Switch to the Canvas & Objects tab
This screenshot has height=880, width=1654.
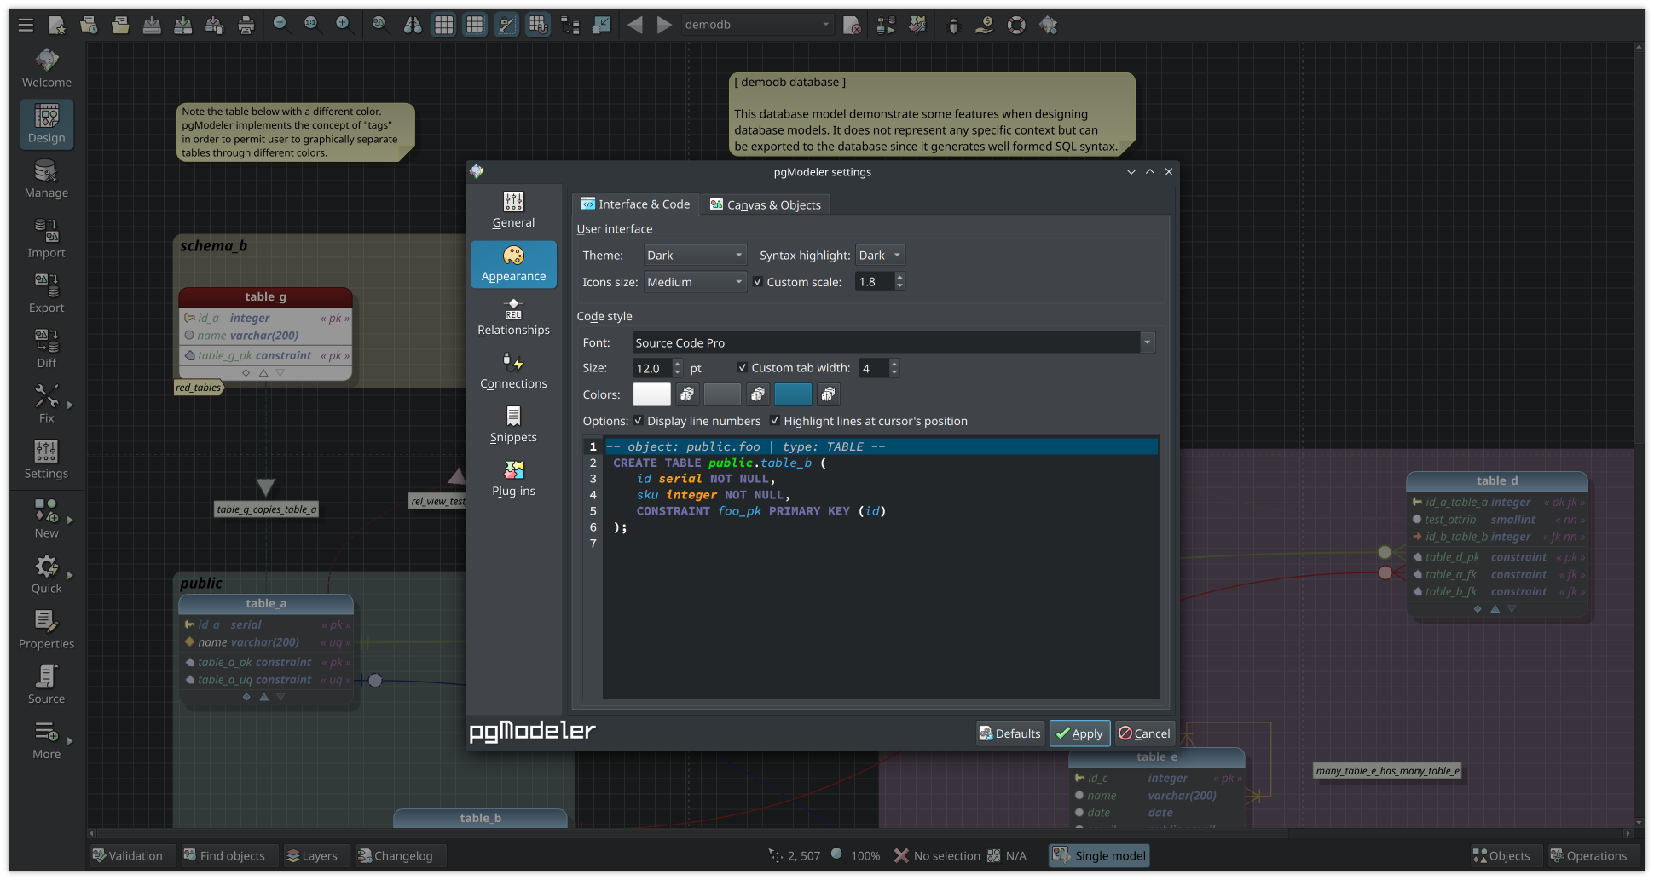pos(766,204)
